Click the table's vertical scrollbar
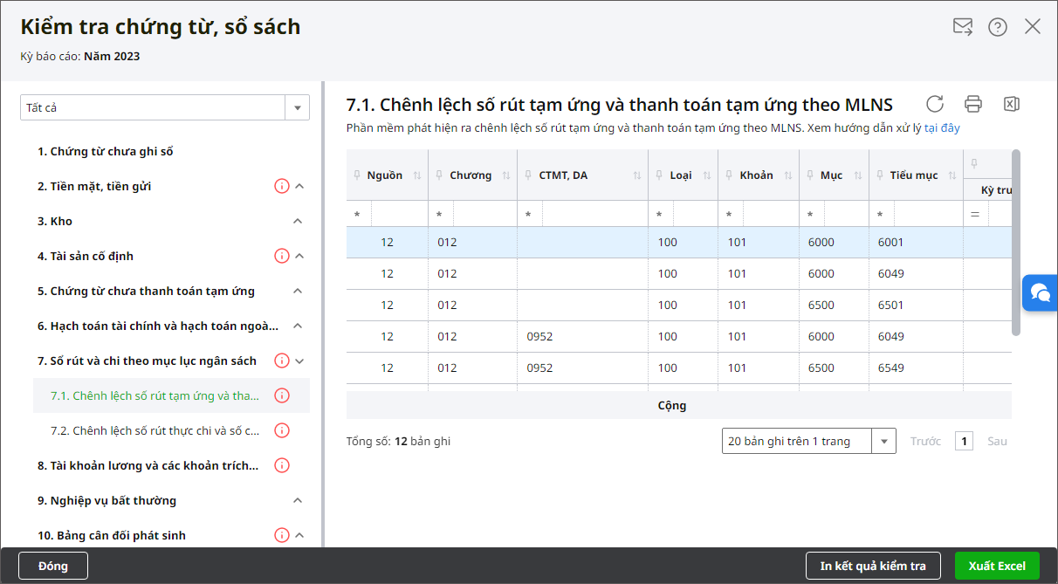The height and width of the screenshot is (584, 1058). tap(1015, 243)
